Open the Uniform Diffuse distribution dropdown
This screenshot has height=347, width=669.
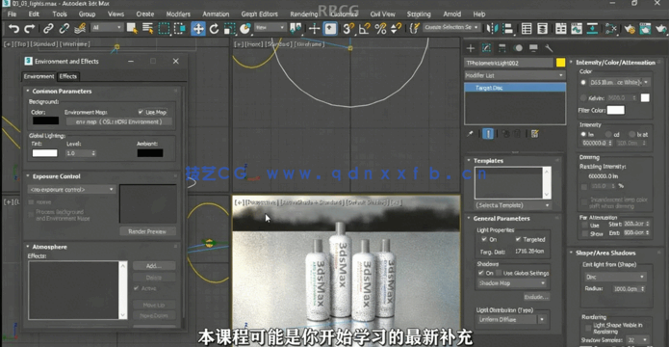click(511, 319)
